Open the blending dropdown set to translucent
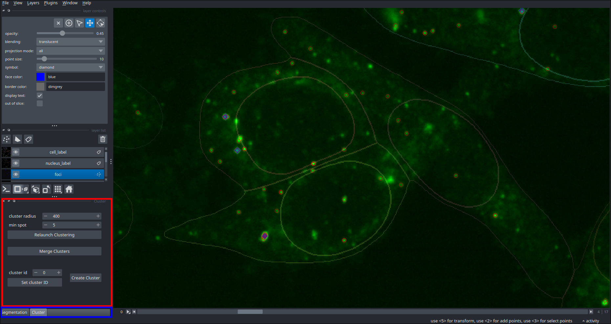611x324 pixels. coord(71,42)
